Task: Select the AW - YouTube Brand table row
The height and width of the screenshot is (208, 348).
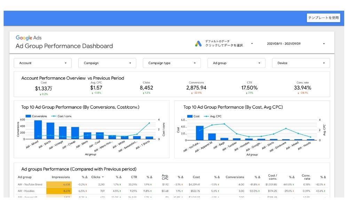Action: pyautogui.click(x=172, y=184)
